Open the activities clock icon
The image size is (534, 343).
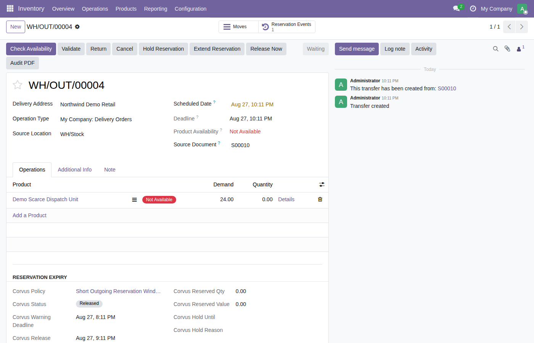point(473,8)
